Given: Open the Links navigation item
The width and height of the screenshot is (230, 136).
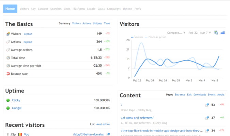Looking at the screenshot, I should point(67,9).
